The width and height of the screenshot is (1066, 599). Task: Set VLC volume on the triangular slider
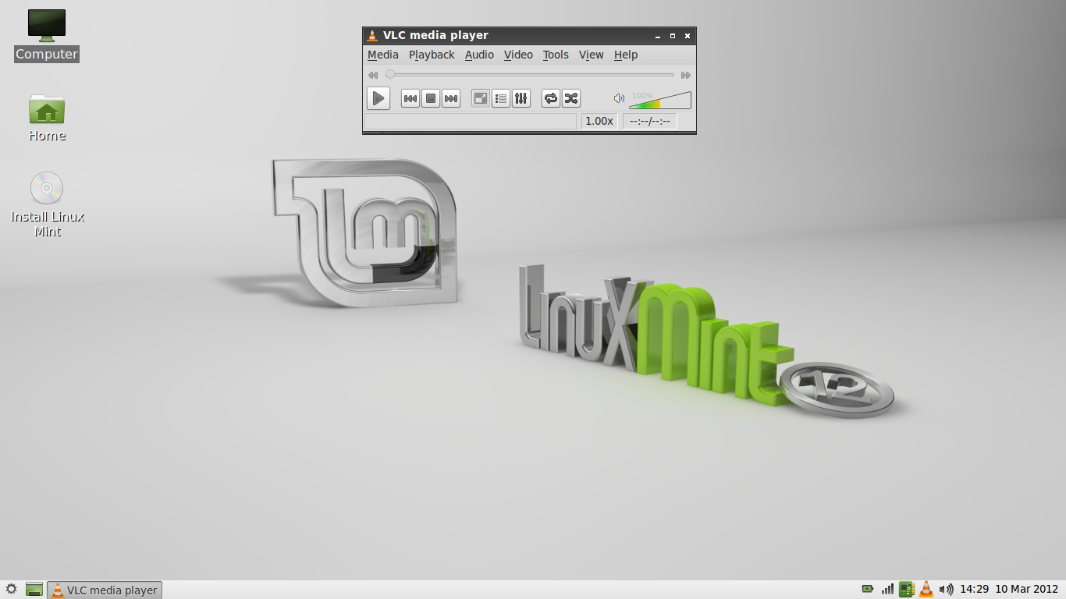pyautogui.click(x=660, y=100)
